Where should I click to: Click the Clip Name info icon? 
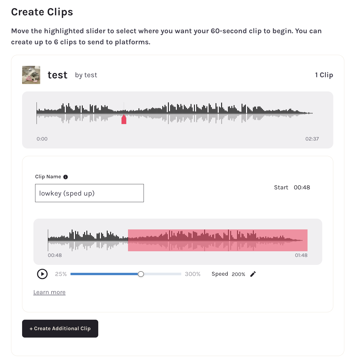66,177
